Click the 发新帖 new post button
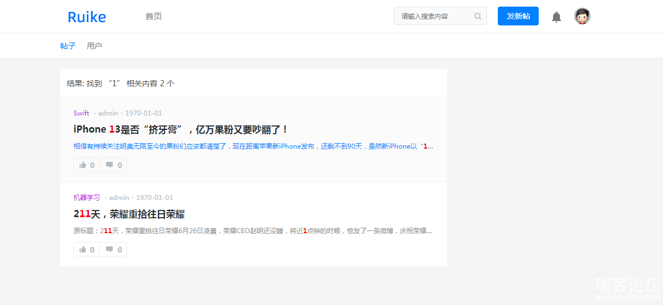663x305 pixels. [x=518, y=16]
